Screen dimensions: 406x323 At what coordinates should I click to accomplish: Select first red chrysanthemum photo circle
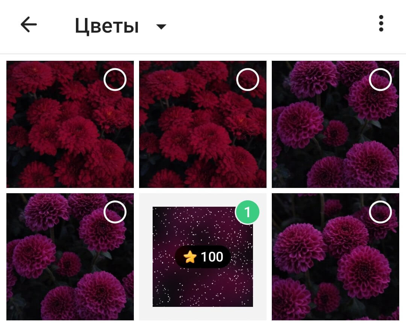coord(115,80)
